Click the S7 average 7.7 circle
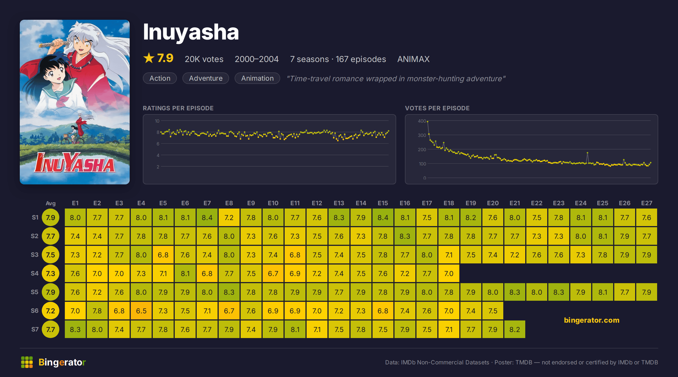Screen dimensions: 678x377 pyautogui.click(x=51, y=330)
